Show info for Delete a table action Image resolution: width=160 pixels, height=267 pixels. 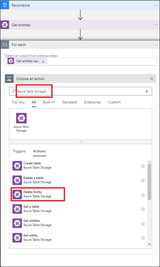[x=143, y=180]
